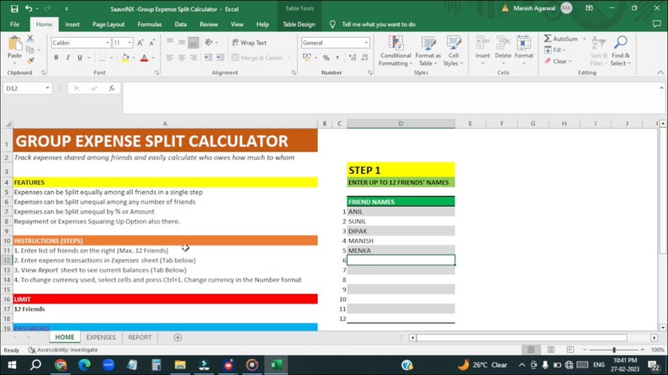Toggle Middle Align vertical alignment
This screenshot has height=375, width=668.
pyautogui.click(x=182, y=42)
